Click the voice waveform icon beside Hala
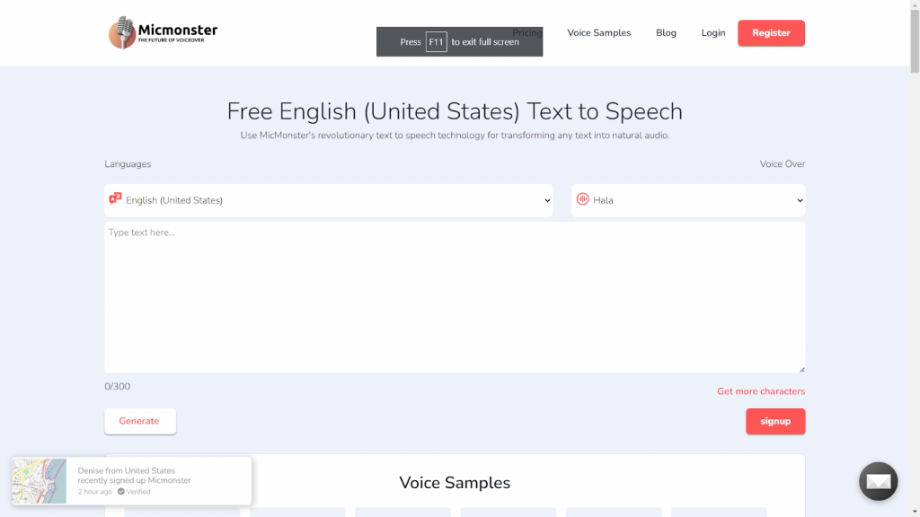This screenshot has height=517, width=920. click(582, 199)
